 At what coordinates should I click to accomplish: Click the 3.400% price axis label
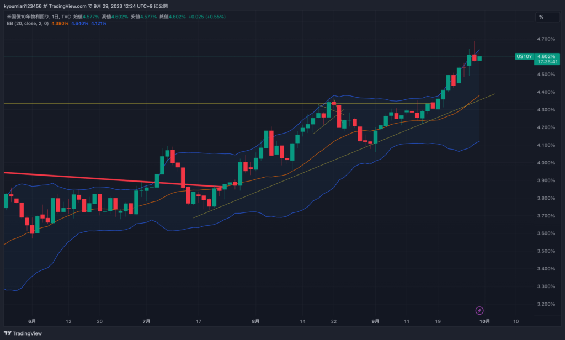(x=546, y=269)
